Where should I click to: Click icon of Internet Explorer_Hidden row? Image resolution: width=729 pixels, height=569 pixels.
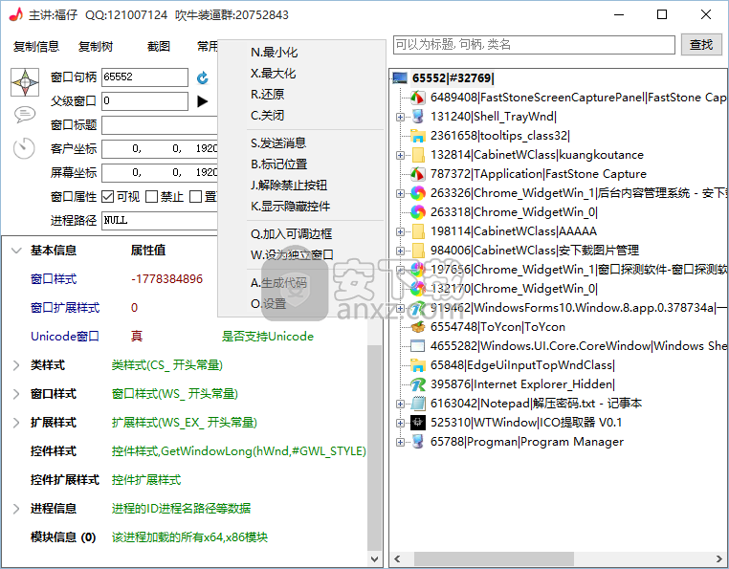(417, 384)
